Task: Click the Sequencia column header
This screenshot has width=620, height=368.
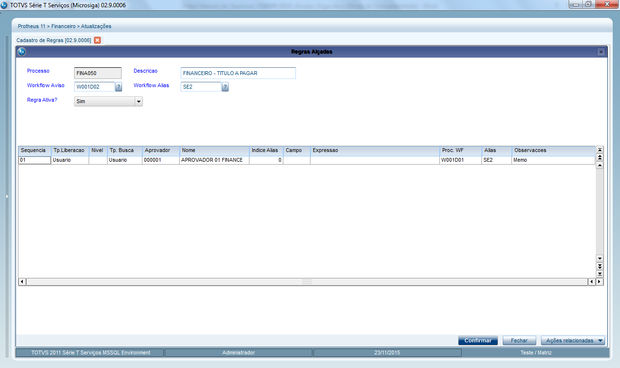Action: (x=34, y=151)
